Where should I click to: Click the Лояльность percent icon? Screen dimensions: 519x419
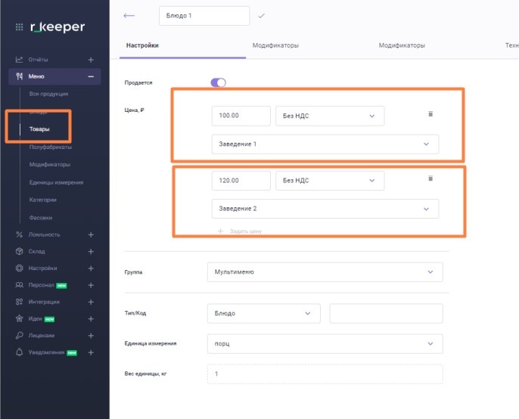click(x=19, y=234)
